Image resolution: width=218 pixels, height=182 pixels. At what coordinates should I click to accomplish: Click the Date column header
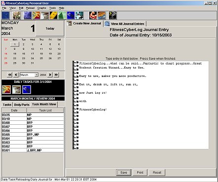14,110
